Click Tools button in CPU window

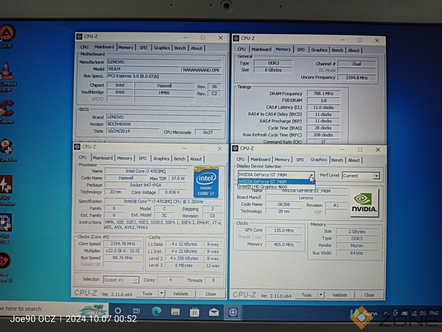click(147, 294)
